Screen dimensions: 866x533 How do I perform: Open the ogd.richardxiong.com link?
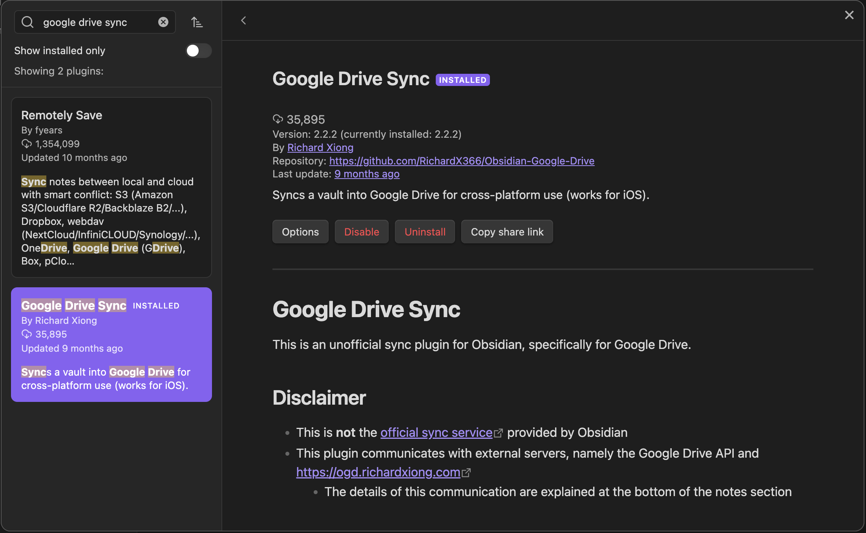tap(378, 472)
